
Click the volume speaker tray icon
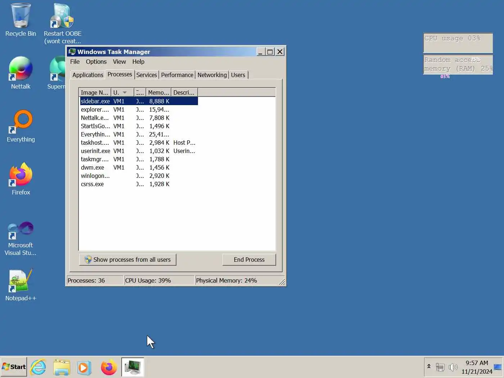tap(453, 367)
